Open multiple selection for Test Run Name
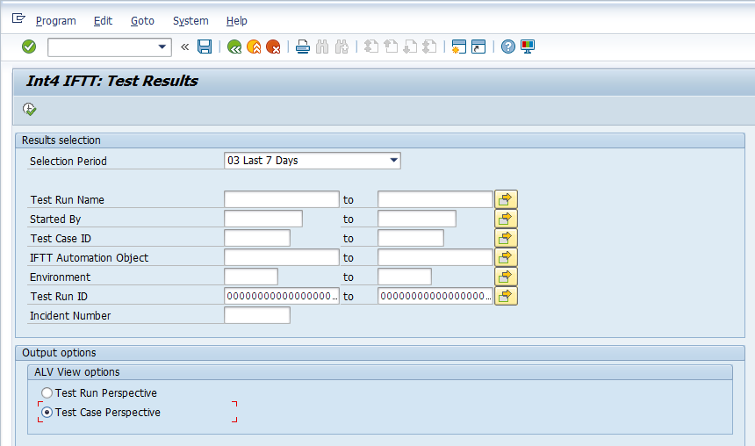 tap(506, 199)
